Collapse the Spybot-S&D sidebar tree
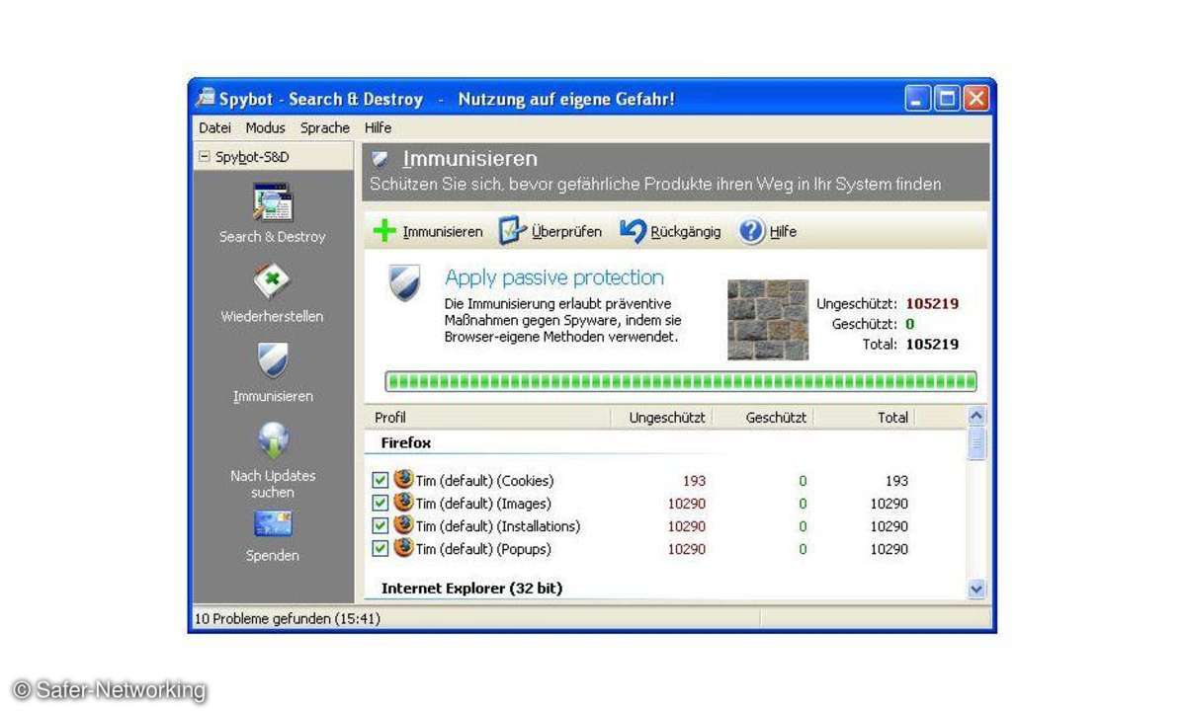1186x711 pixels. [x=205, y=156]
